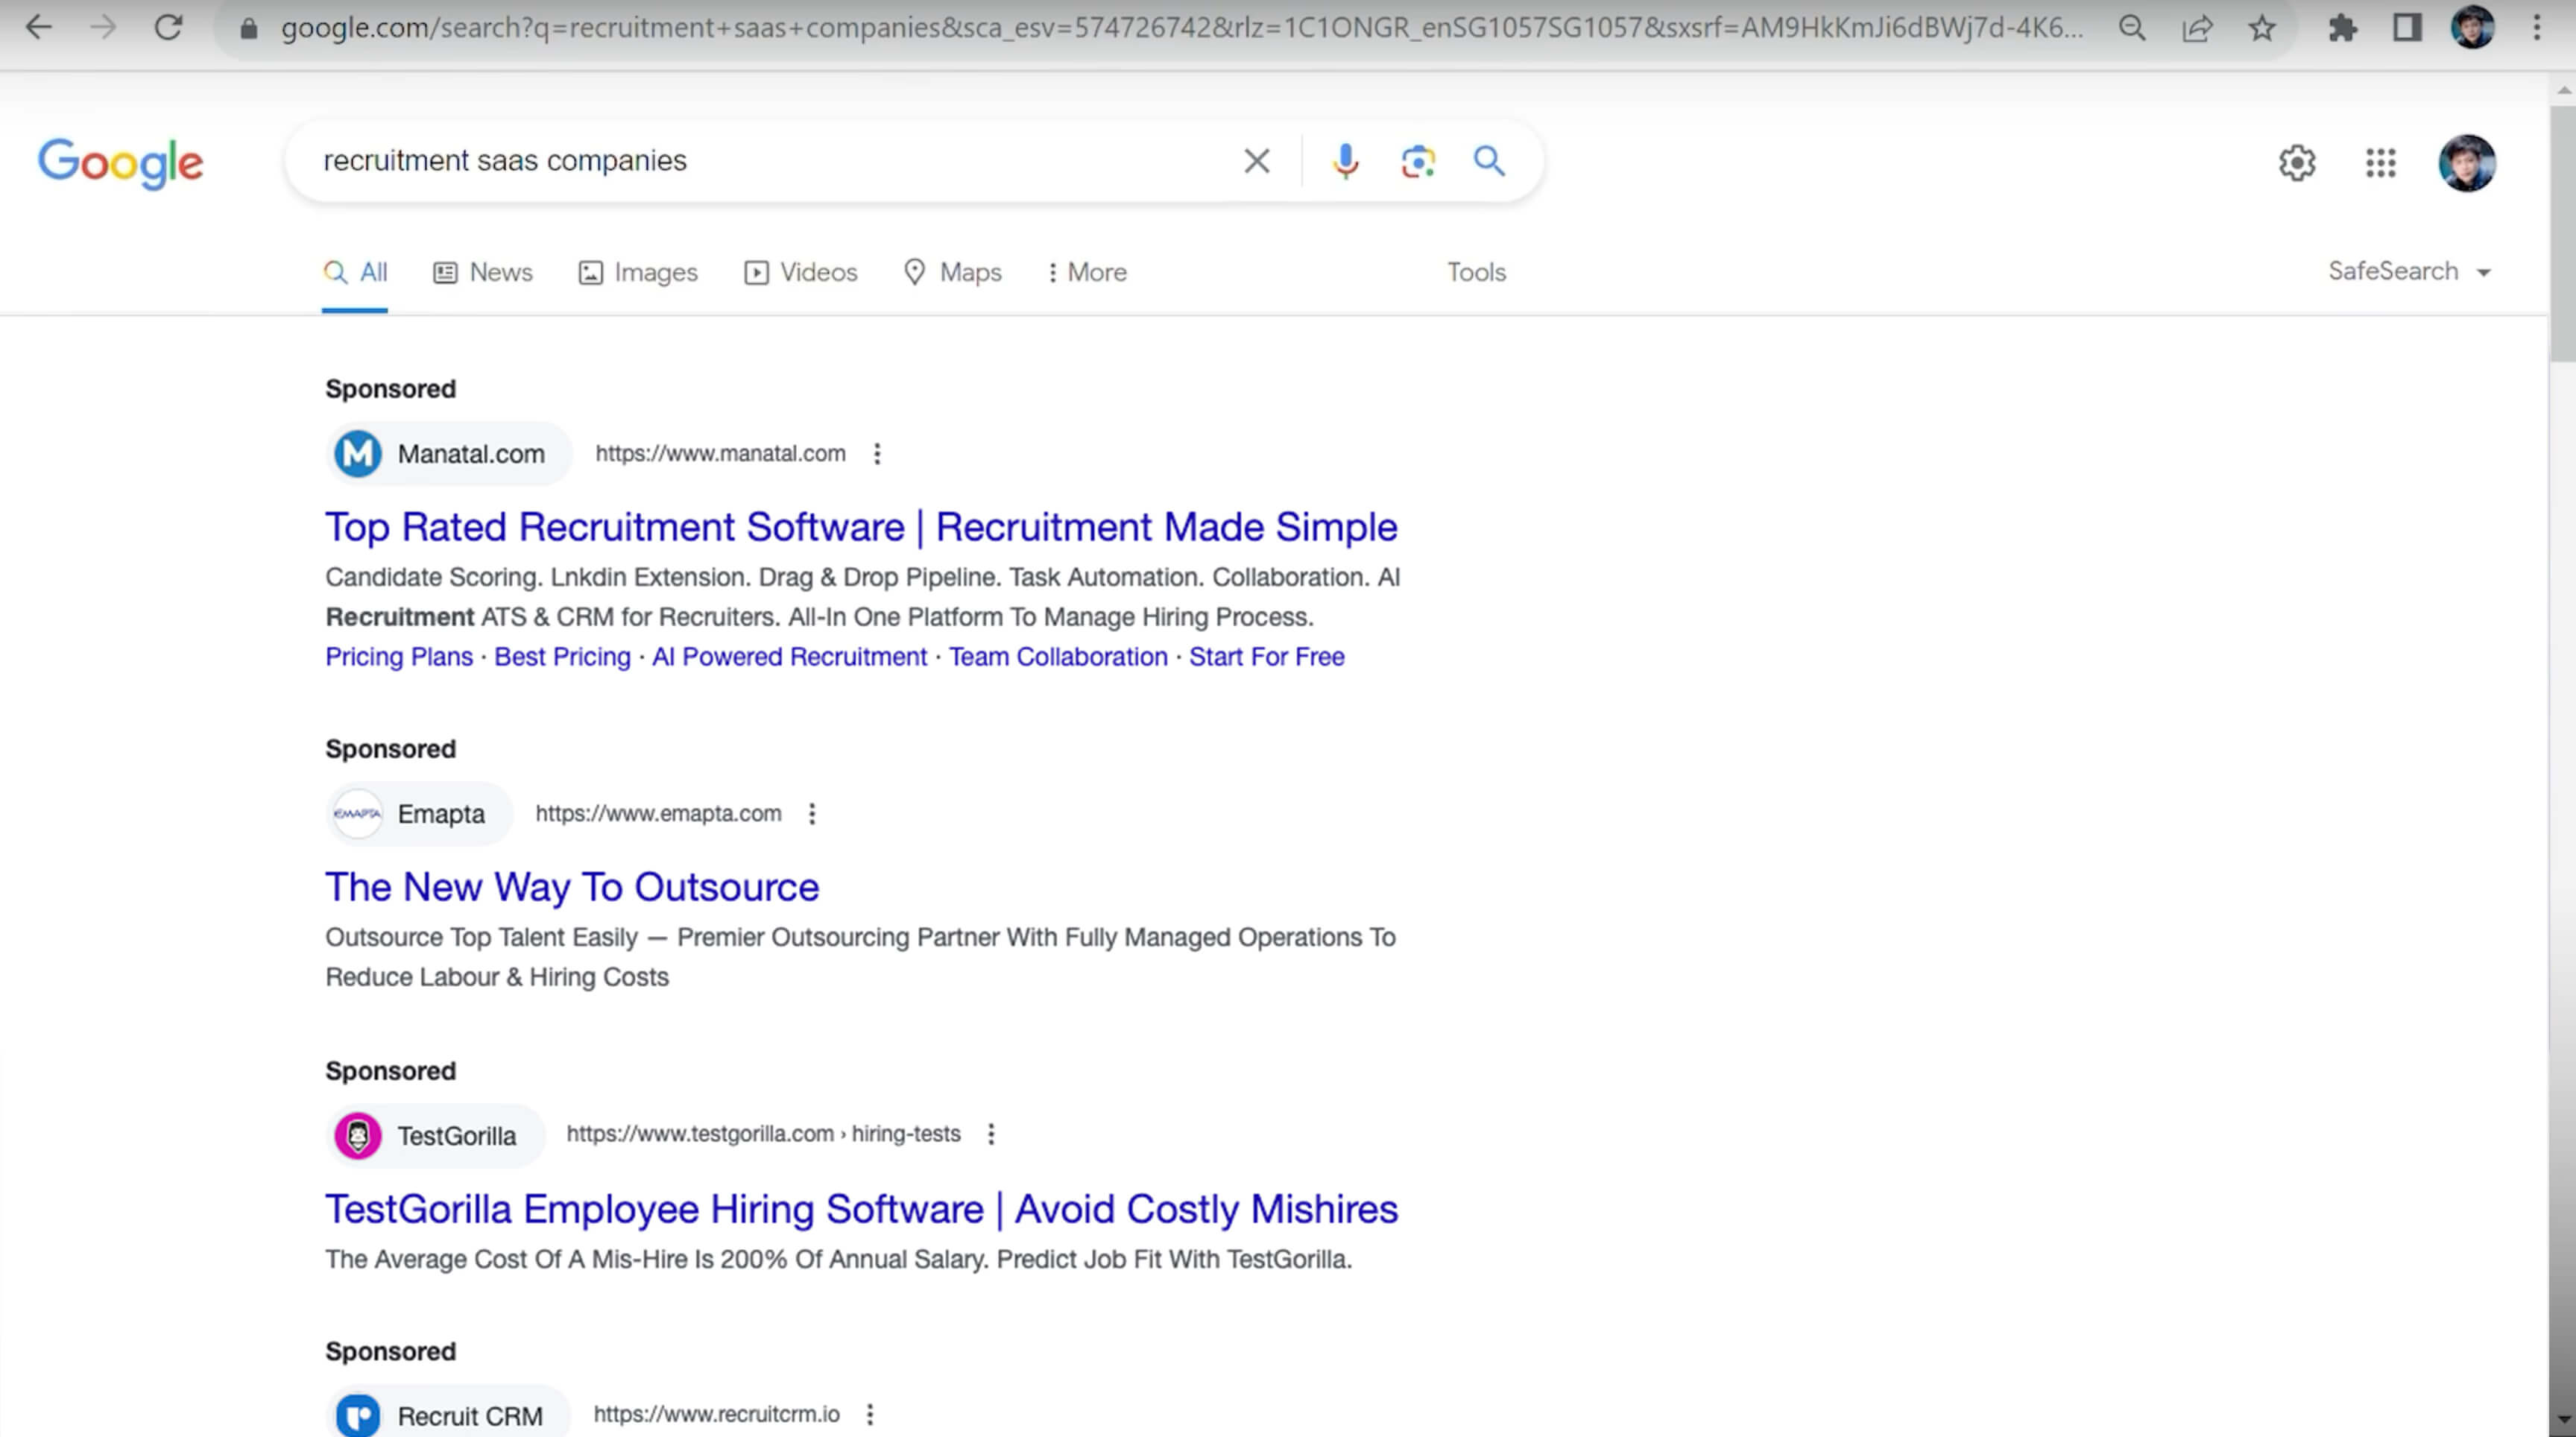Open quick settings gear icon
This screenshot has height=1437, width=2576.
[2297, 163]
